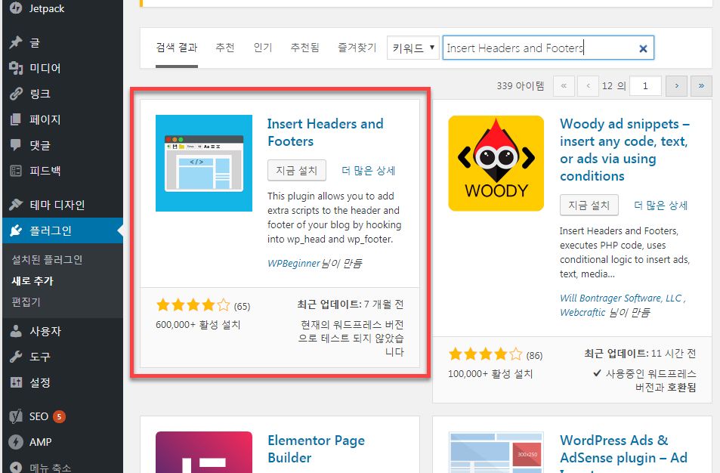Click 지금 설치 for Insert Headers and Footers
The height and width of the screenshot is (473, 720).
pyautogui.click(x=297, y=170)
